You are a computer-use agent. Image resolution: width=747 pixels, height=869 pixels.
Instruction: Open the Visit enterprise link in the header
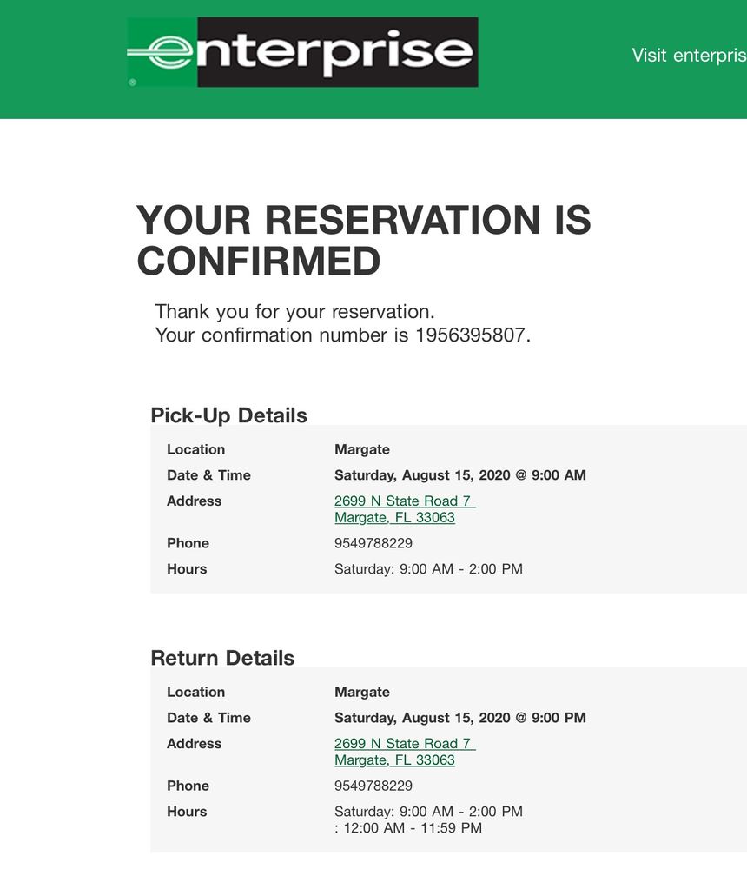pyautogui.click(x=688, y=56)
